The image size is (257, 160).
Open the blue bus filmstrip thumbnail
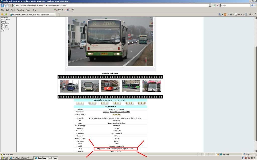(x=69, y=86)
